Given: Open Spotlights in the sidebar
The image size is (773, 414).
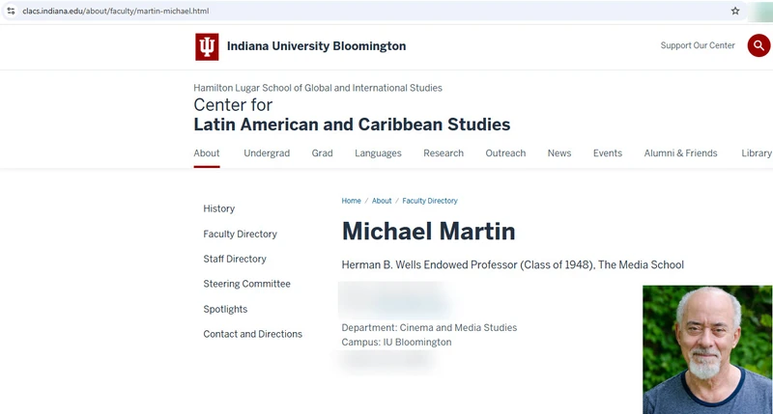Looking at the screenshot, I should click(225, 309).
